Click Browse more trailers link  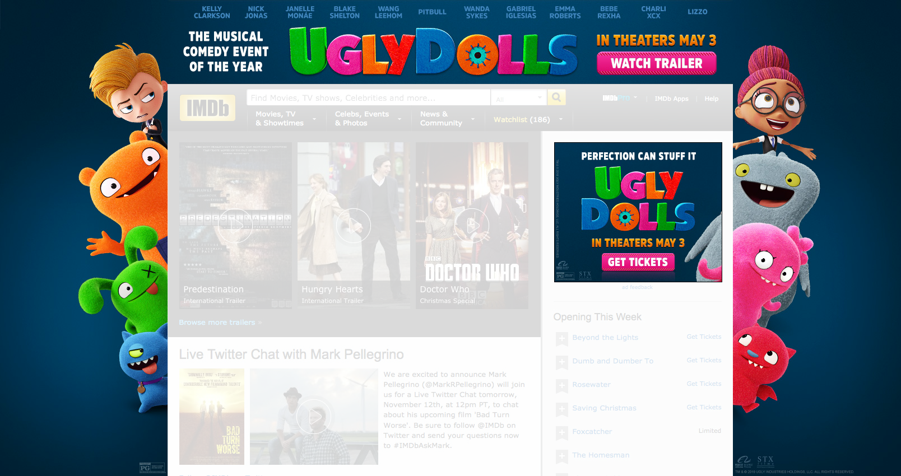click(x=220, y=323)
